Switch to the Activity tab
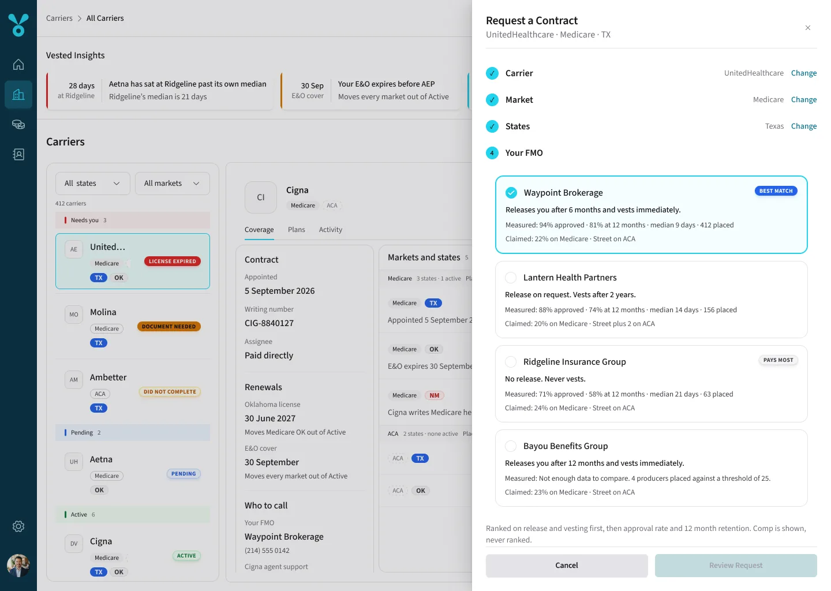Viewport: 831px width, 591px height. 331,230
